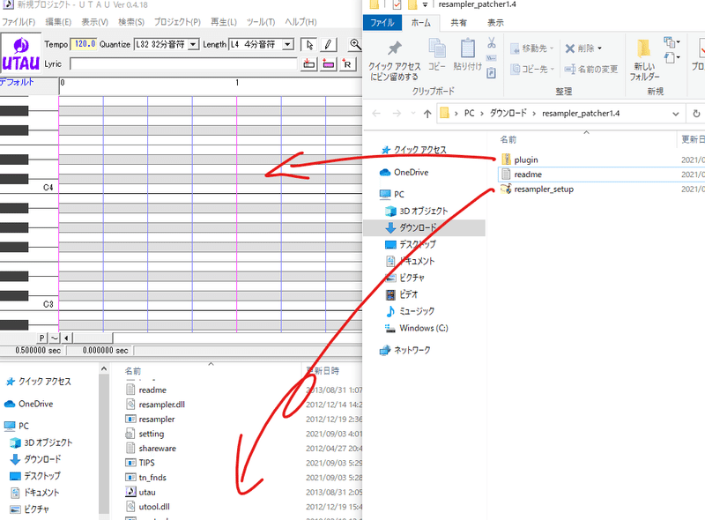Open the ヘルプ(H) menu in UTAU
Image resolution: width=705 pixels, height=520 pixels.
pyautogui.click(x=301, y=21)
